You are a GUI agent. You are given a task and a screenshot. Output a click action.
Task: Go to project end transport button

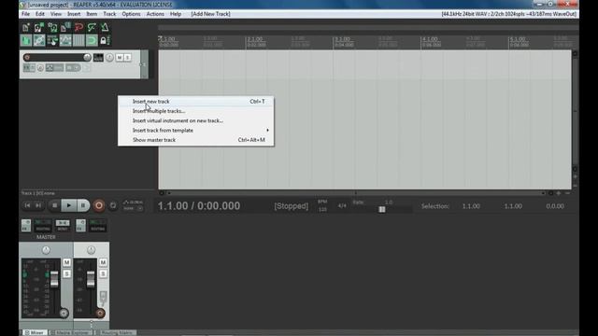pyautogui.click(x=38, y=205)
